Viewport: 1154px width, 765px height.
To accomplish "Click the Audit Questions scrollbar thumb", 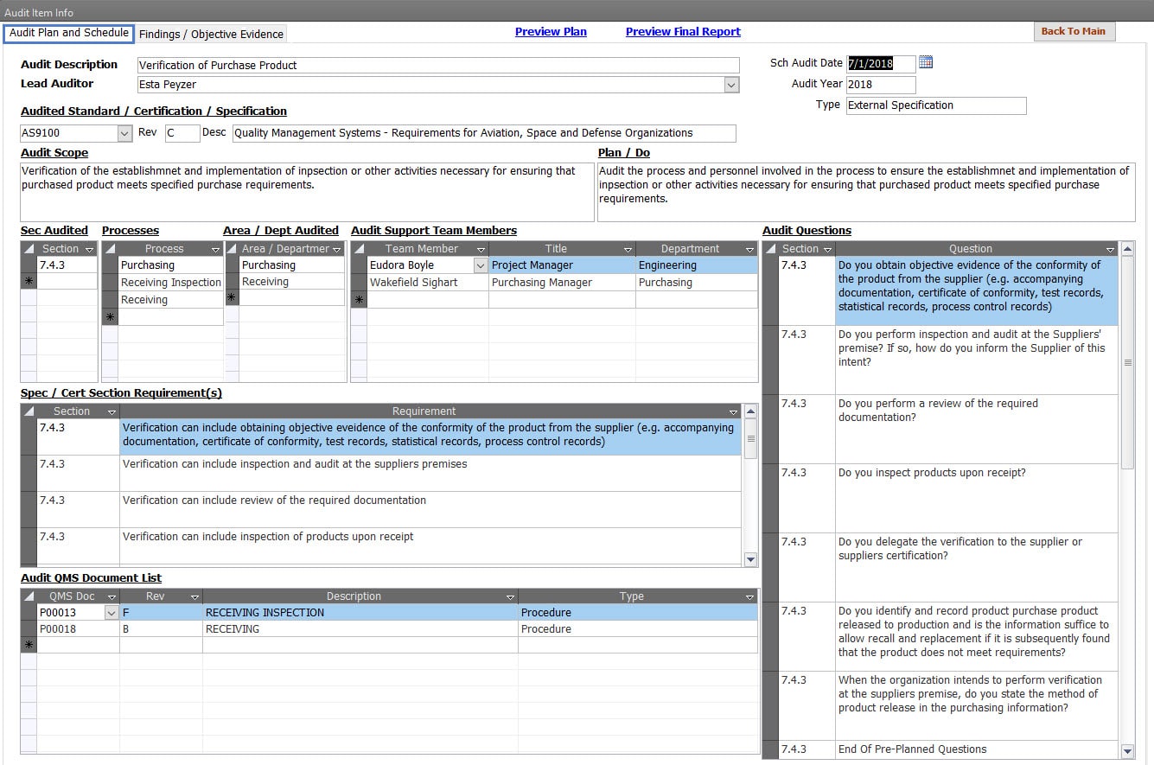I will pyautogui.click(x=1127, y=363).
